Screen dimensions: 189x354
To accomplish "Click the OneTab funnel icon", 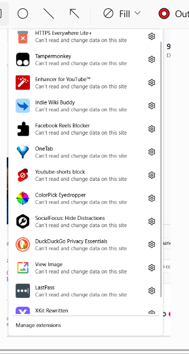I will [x=23, y=152].
